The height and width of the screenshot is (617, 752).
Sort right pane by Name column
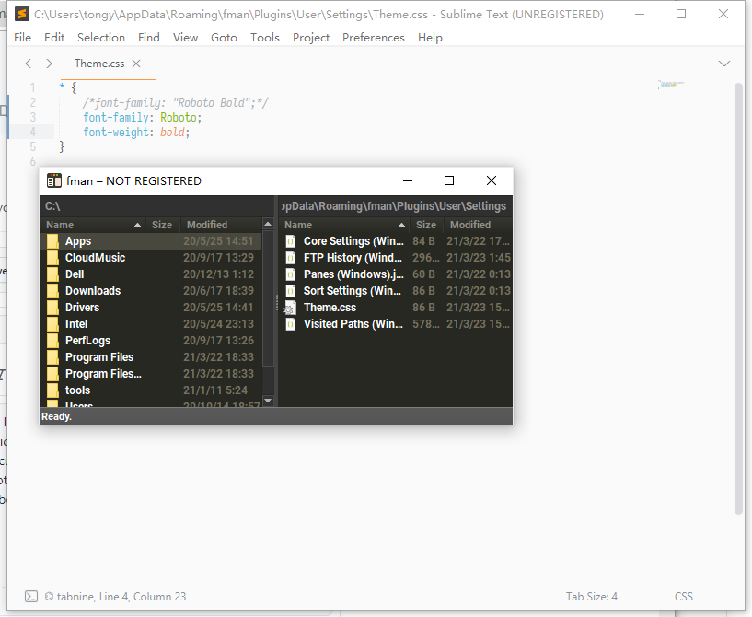tap(344, 225)
